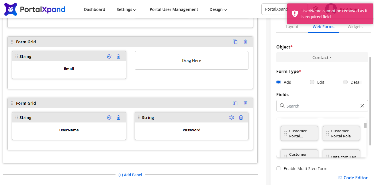The image size is (374, 185).
Task: Delete the Email string field
Action: [118, 57]
